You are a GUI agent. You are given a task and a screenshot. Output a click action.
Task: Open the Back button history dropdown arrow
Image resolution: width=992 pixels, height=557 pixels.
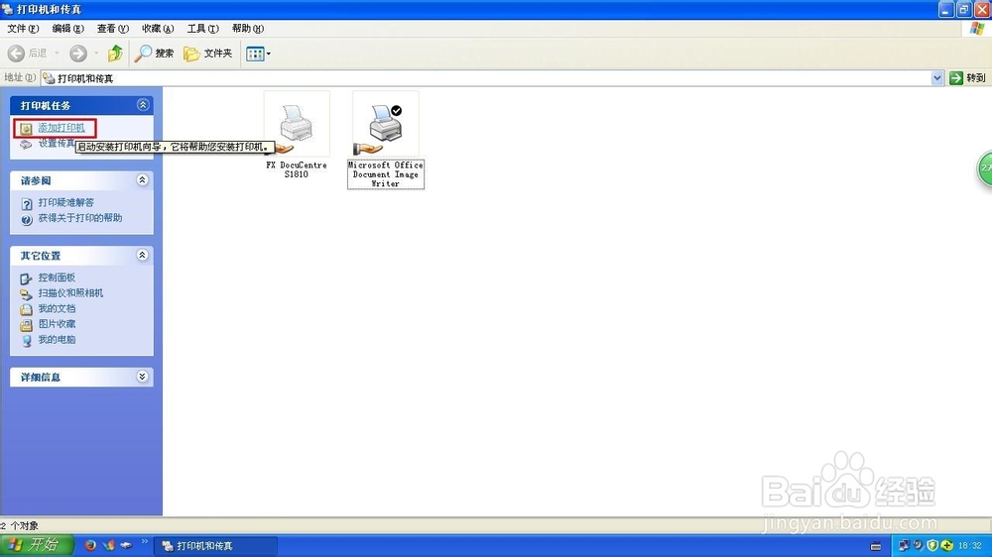(x=57, y=54)
